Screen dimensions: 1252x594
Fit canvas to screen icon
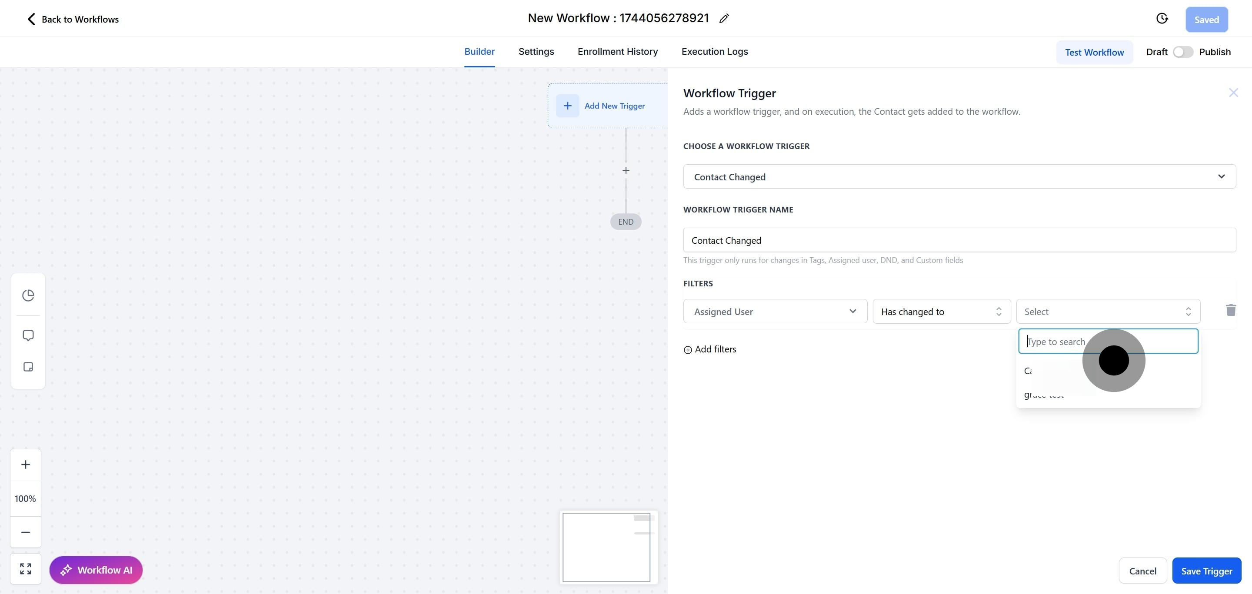point(26,569)
